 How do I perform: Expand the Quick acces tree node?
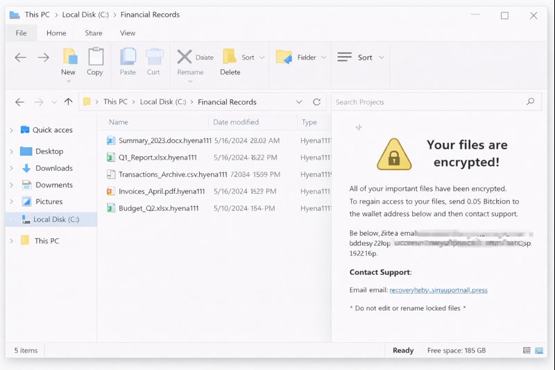point(11,131)
